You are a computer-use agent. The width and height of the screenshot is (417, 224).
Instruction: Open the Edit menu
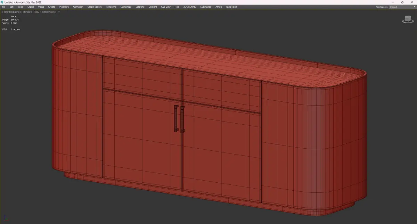point(11,7)
